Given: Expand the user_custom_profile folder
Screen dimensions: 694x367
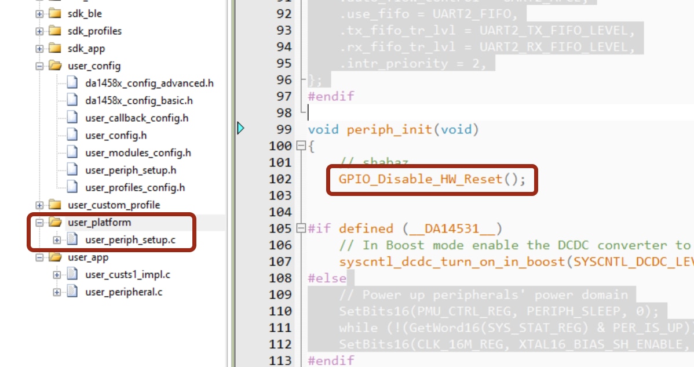Looking at the screenshot, I should (x=39, y=205).
